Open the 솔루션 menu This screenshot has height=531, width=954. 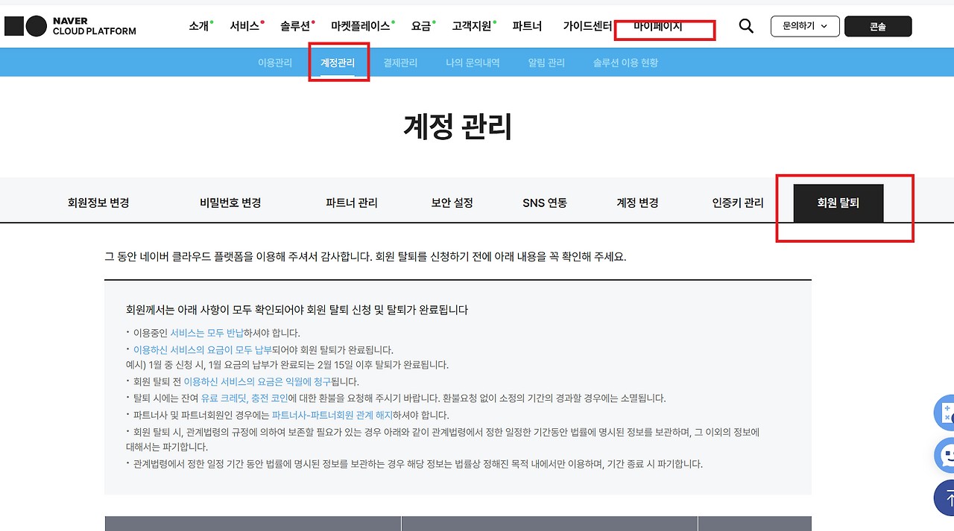(296, 26)
